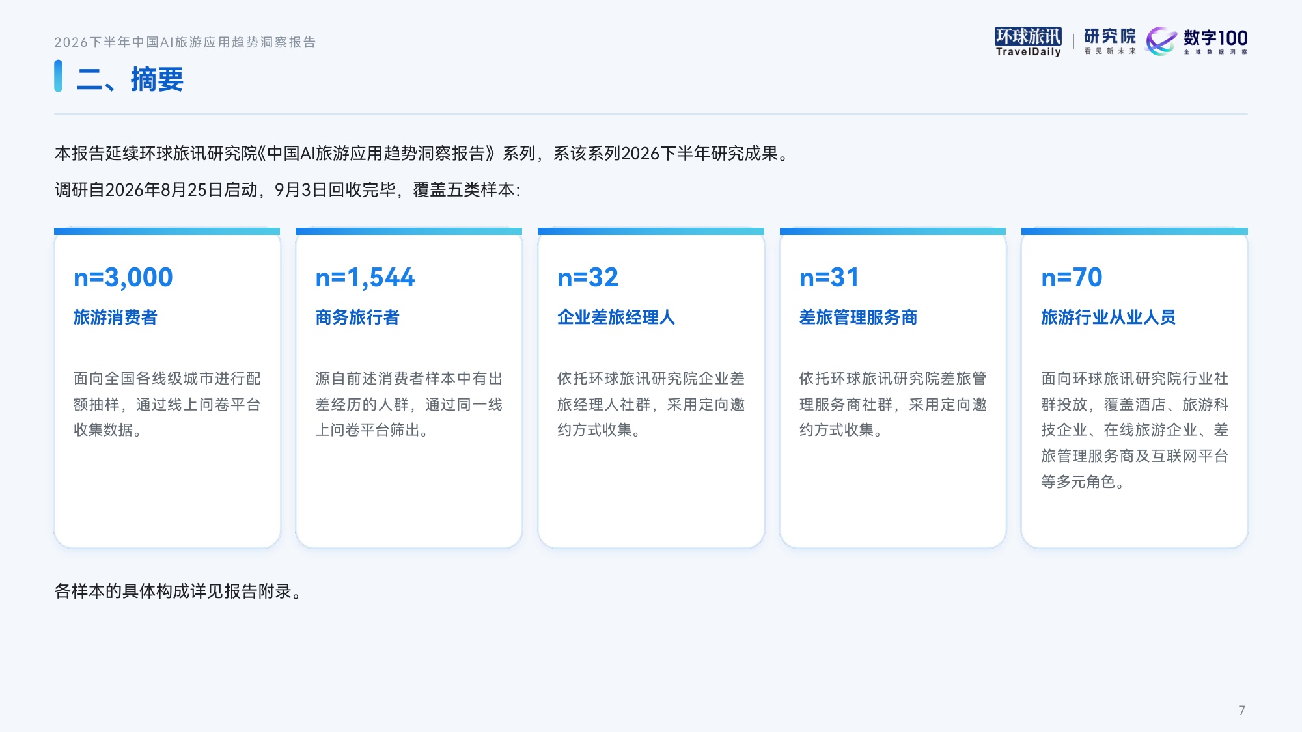Image resolution: width=1302 pixels, height=732 pixels.
Task: Click the 旅游消费者 card title
Action: pyautogui.click(x=115, y=318)
